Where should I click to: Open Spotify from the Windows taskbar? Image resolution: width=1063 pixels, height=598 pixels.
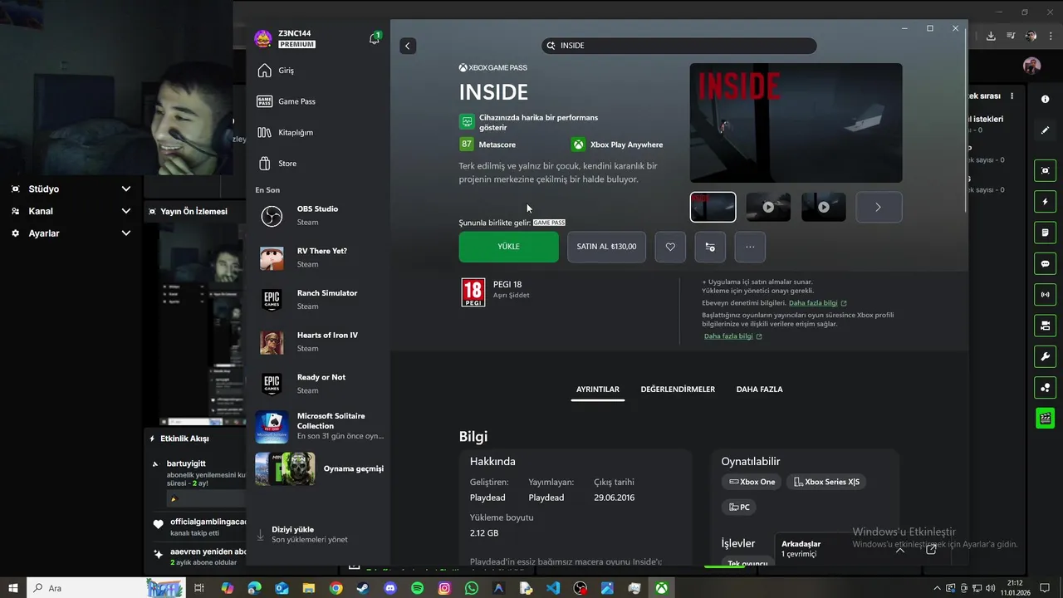coord(417,588)
